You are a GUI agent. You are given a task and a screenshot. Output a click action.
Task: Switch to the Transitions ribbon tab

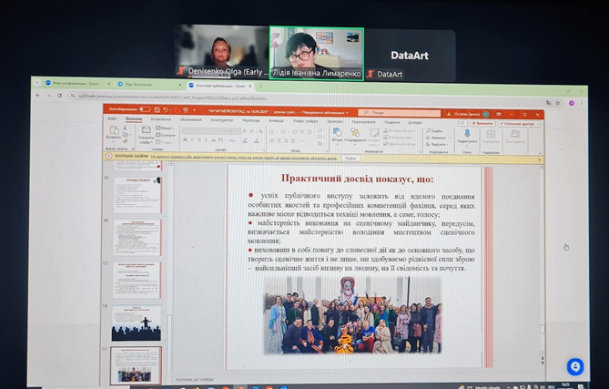(250, 120)
